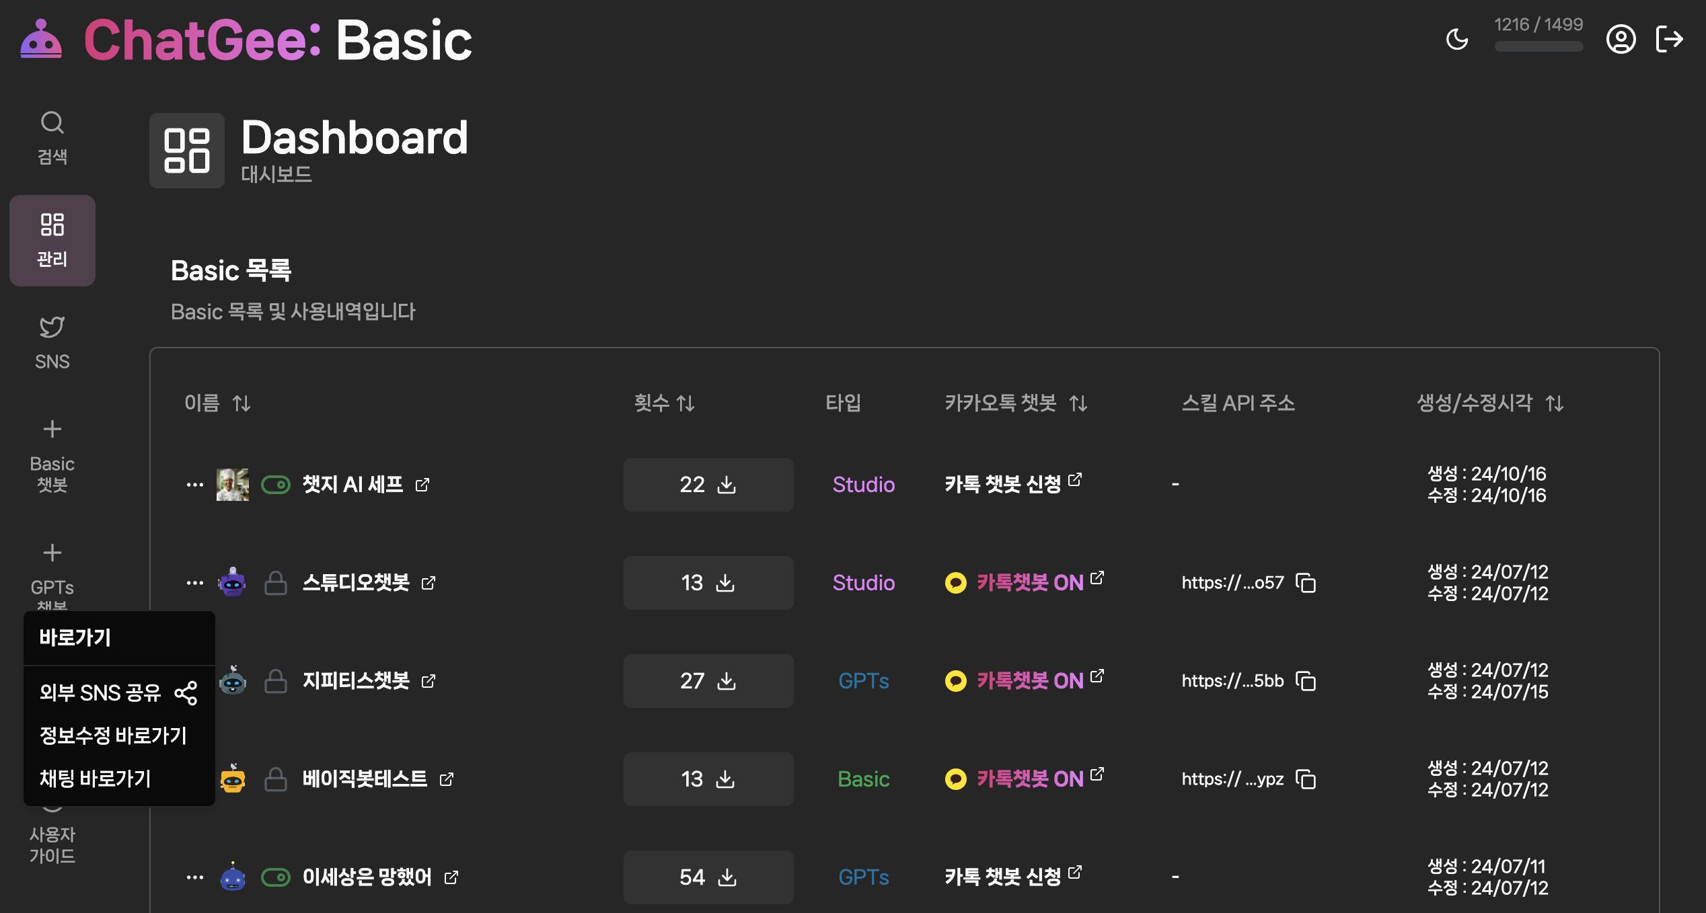Sort by 생성/수정시각 column
This screenshot has height=913, width=1706.
[1555, 403]
